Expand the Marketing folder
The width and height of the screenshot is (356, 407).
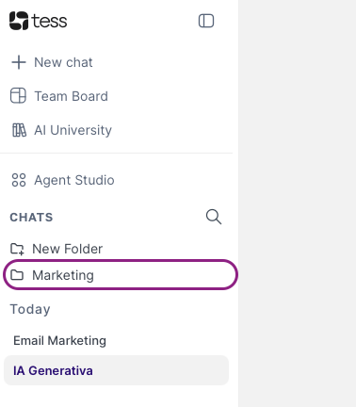[121, 275]
